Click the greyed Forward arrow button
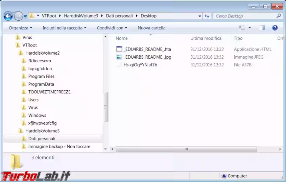The width and height of the screenshot is (286, 182). [18, 16]
